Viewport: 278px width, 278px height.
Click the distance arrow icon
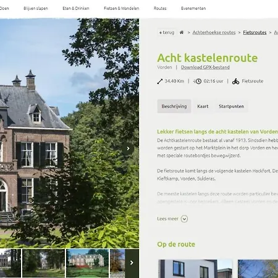(x=160, y=82)
